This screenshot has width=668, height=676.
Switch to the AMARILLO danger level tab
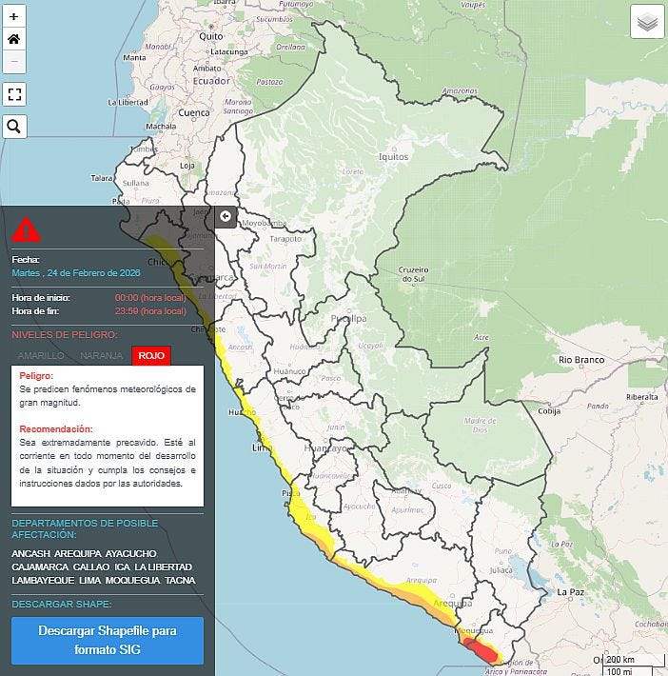pos(41,356)
